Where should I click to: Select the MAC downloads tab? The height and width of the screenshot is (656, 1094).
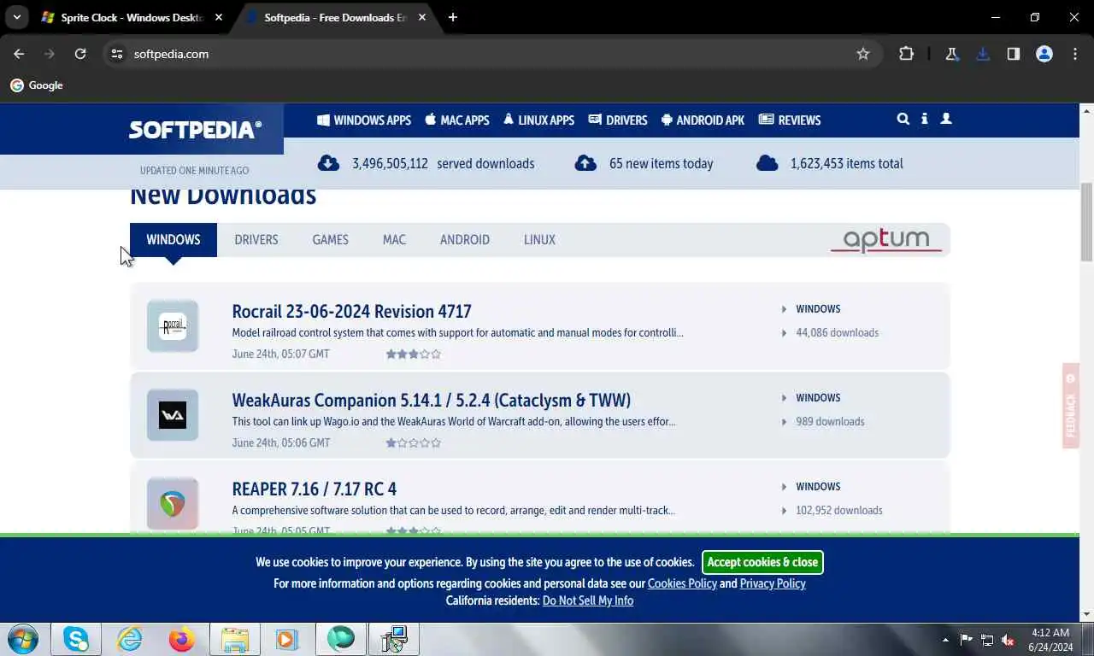coord(394,240)
